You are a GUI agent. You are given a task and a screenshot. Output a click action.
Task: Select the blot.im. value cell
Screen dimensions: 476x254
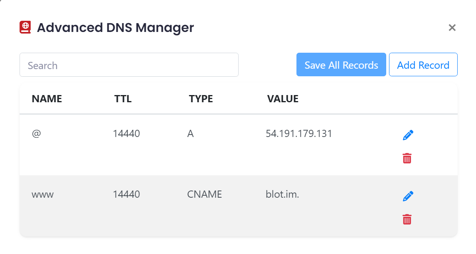pos(282,194)
